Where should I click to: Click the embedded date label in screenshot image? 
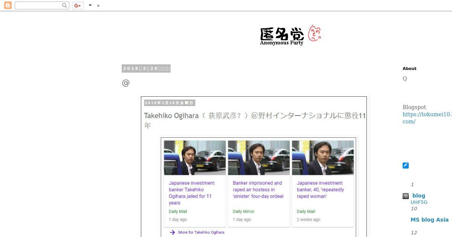[169, 103]
